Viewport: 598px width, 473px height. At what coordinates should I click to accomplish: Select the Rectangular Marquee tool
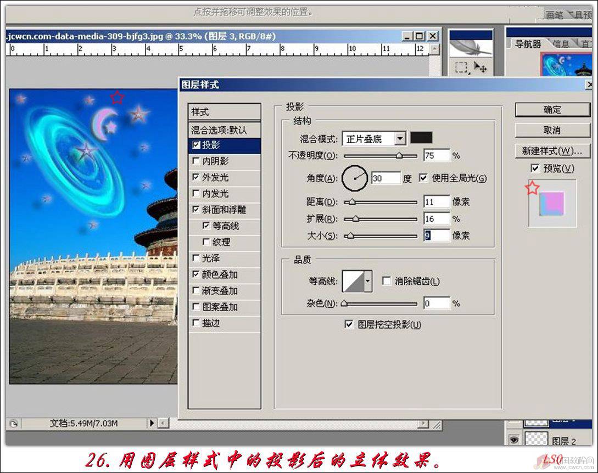tap(461, 67)
